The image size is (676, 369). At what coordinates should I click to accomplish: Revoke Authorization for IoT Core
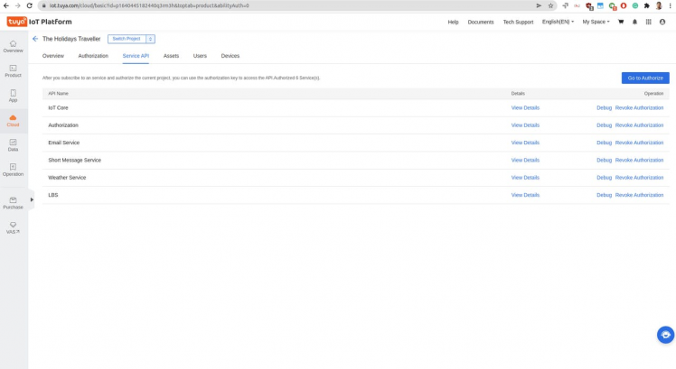(639, 107)
